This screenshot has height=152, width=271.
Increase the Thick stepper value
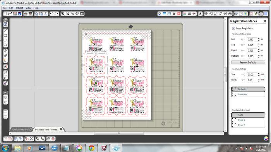(259, 79)
